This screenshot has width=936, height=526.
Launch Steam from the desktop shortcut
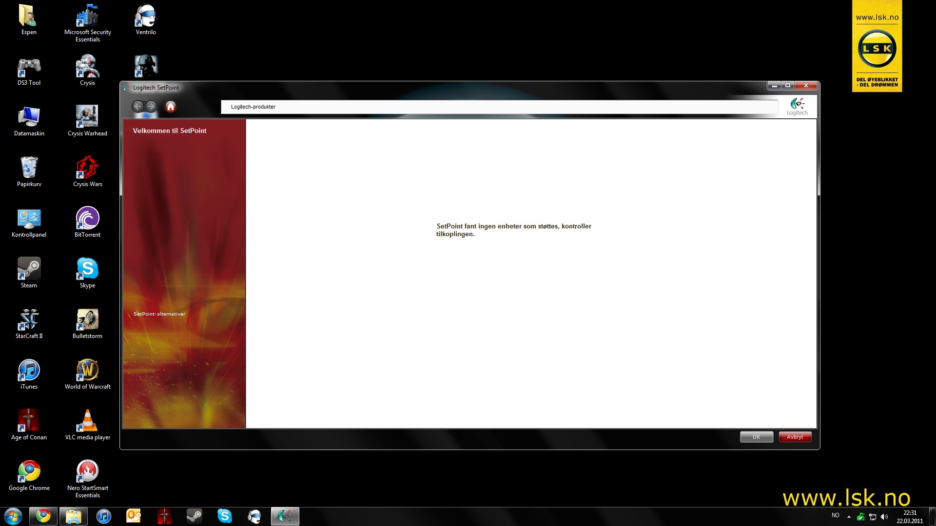coord(29,273)
